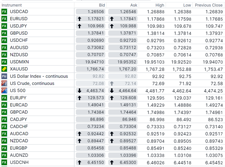The height and width of the screenshot is (167, 225).
Task: Click the FU icon for US Dollar Index
Action: click(4, 76)
